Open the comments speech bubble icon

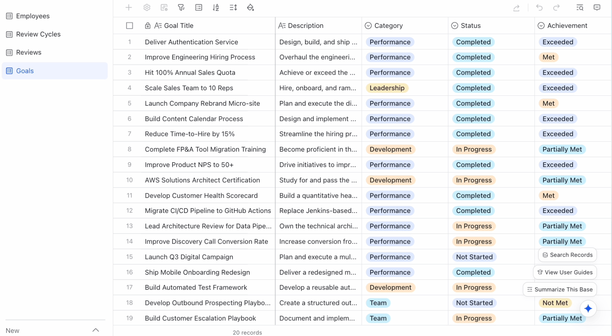[597, 7]
